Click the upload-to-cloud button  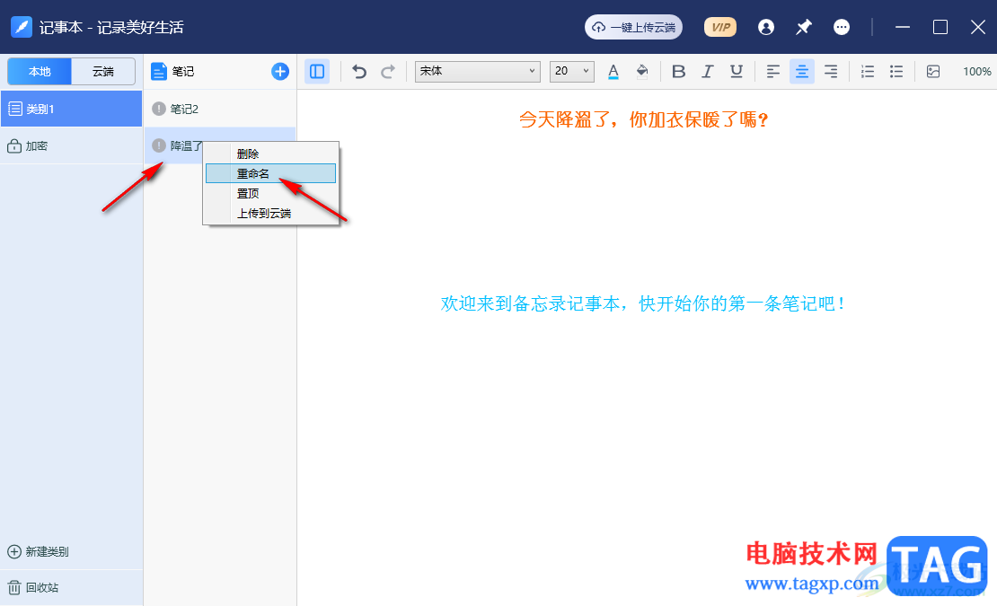pos(633,27)
